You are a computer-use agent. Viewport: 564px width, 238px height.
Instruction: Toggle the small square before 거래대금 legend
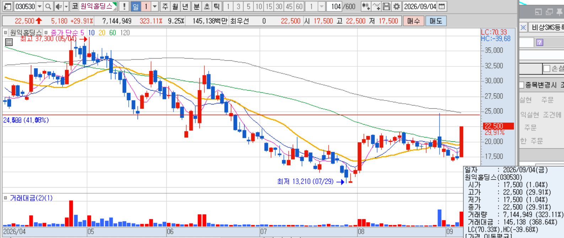(x=5, y=198)
